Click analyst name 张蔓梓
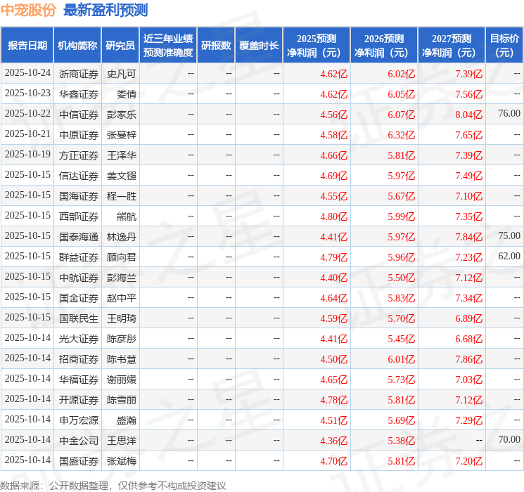The image size is (524, 492). tap(122, 135)
